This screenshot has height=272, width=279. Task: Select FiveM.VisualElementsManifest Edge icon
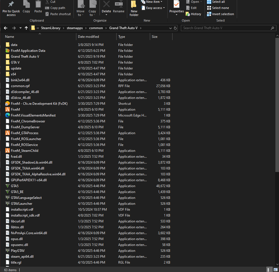pos(8,115)
